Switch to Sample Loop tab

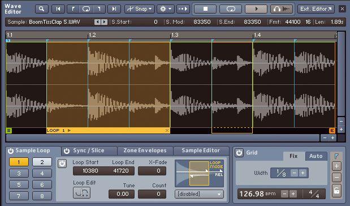(x=33, y=151)
